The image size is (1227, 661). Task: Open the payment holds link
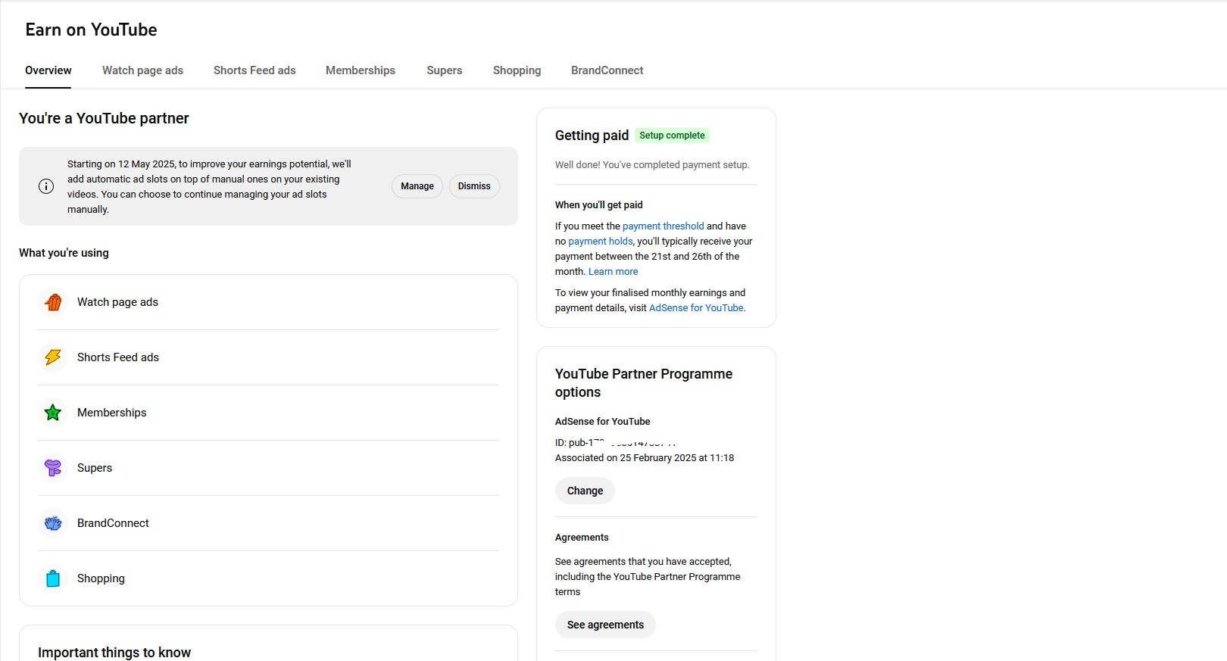coord(600,242)
